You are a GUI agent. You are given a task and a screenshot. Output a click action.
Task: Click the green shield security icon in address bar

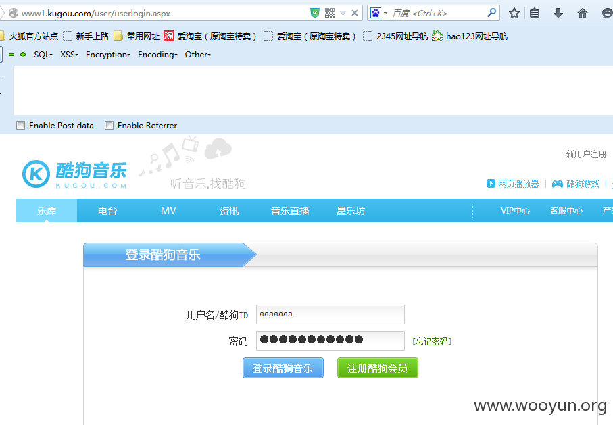pos(315,13)
